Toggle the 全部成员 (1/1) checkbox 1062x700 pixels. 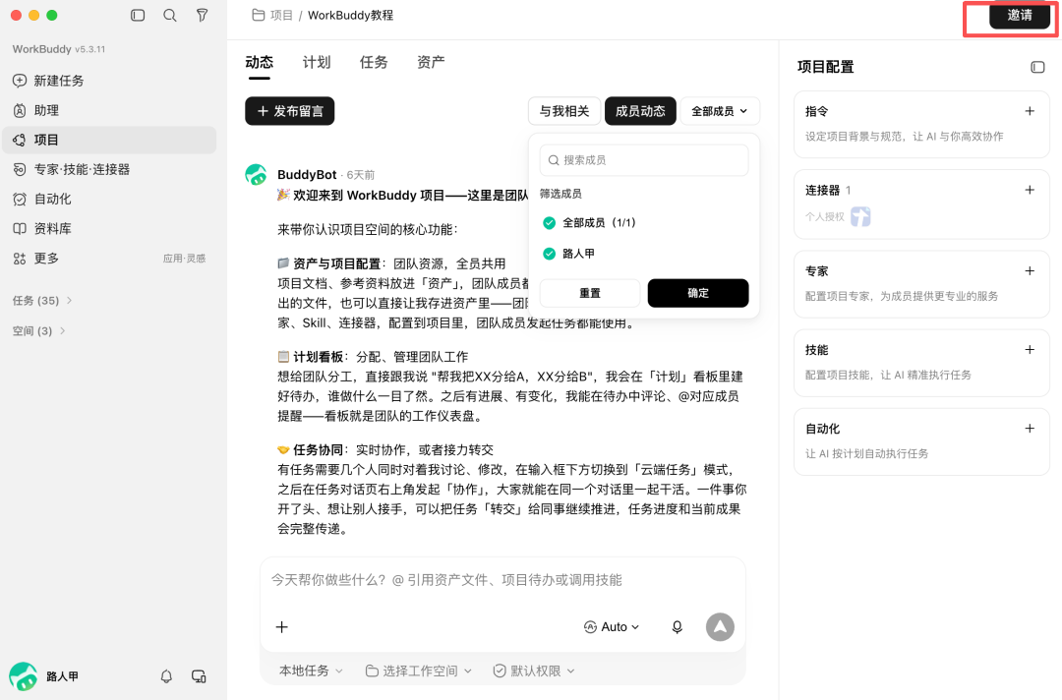[550, 223]
